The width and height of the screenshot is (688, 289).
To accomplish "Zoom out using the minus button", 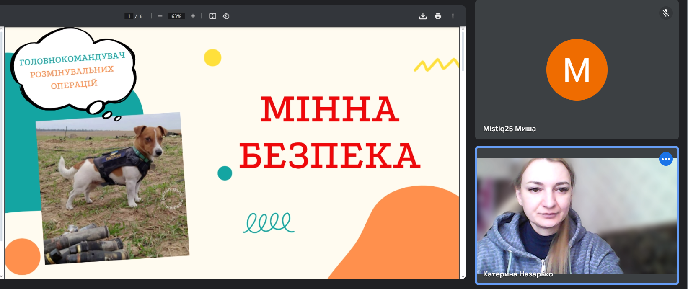I will (x=160, y=16).
